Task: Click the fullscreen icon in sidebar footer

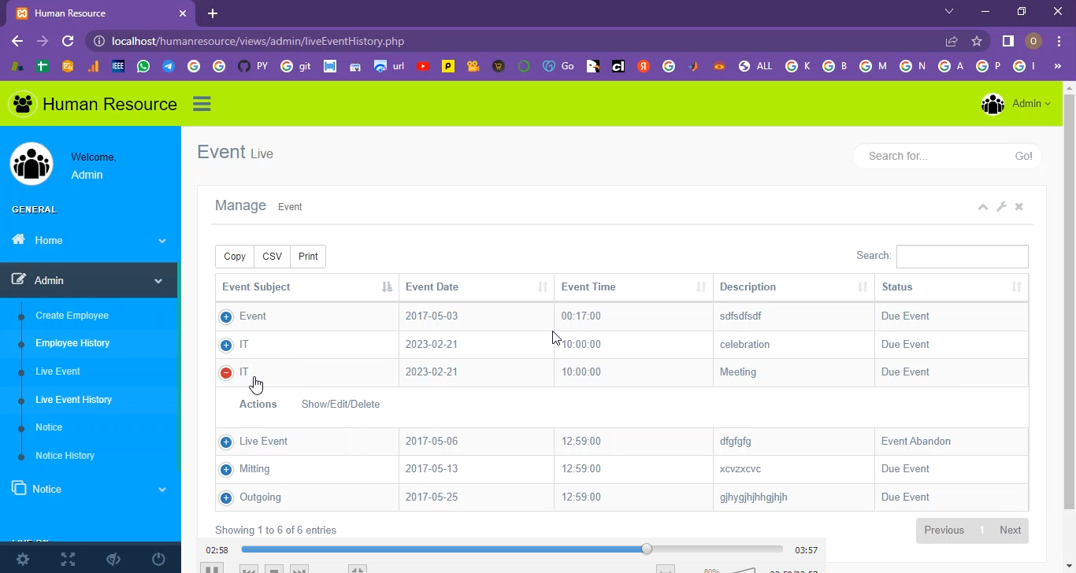Action: click(x=69, y=559)
